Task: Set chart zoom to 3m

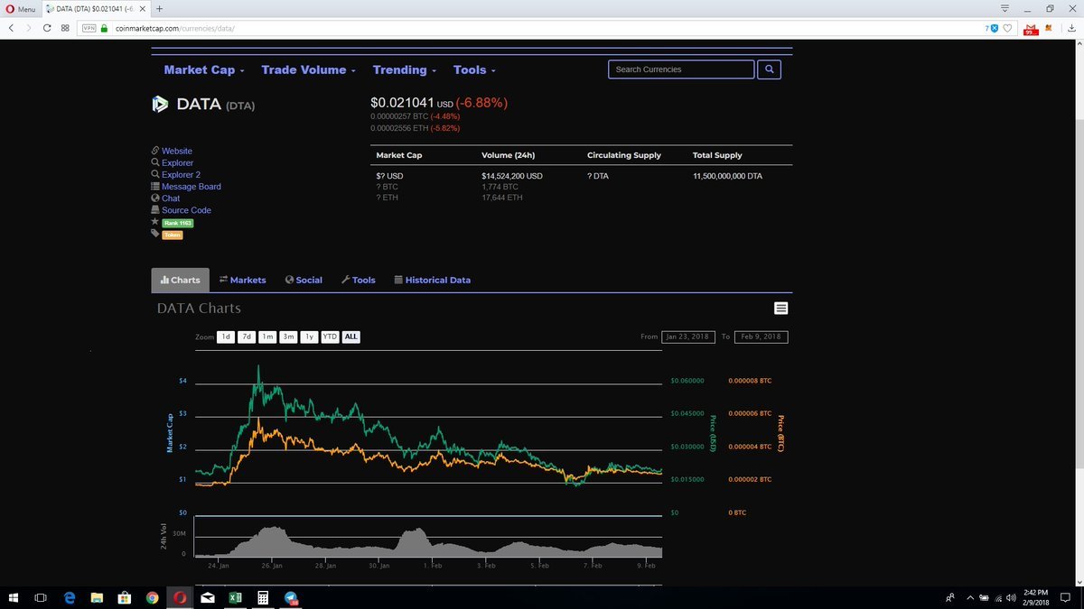Action: pos(288,337)
